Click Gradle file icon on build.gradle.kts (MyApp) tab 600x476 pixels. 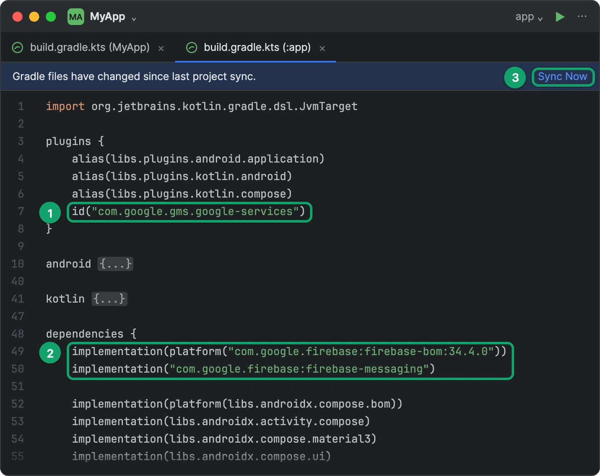(17, 48)
